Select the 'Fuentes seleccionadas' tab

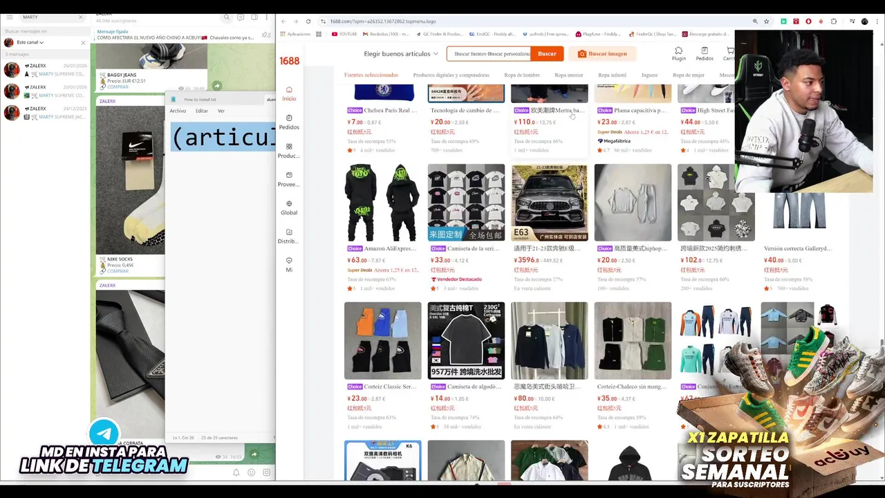coord(371,75)
